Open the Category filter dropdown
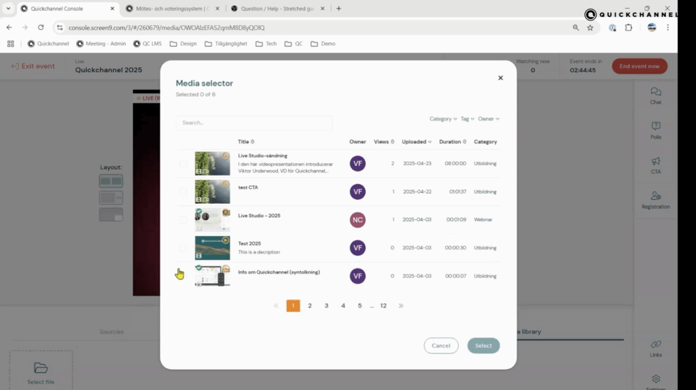 443,119
